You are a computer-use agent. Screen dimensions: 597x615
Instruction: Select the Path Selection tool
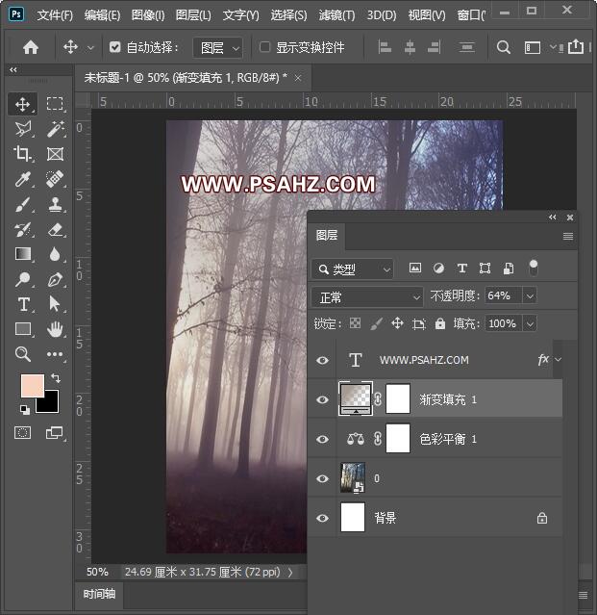tap(55, 304)
